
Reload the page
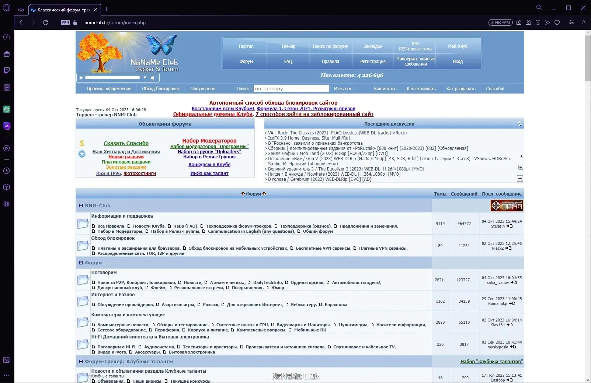(x=46, y=22)
